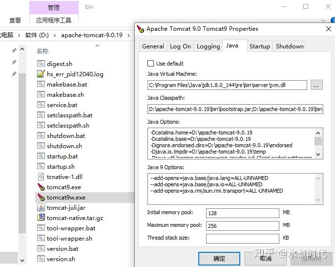
Task: Click the Tomcat Properties title bar icon
Action: 140,29
